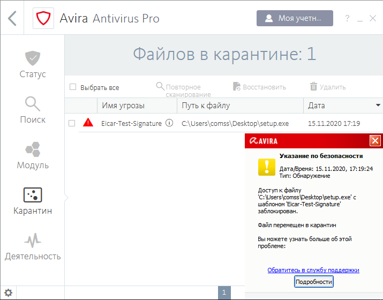
Task: Click Восстановить to restore the file
Action: pos(259,87)
